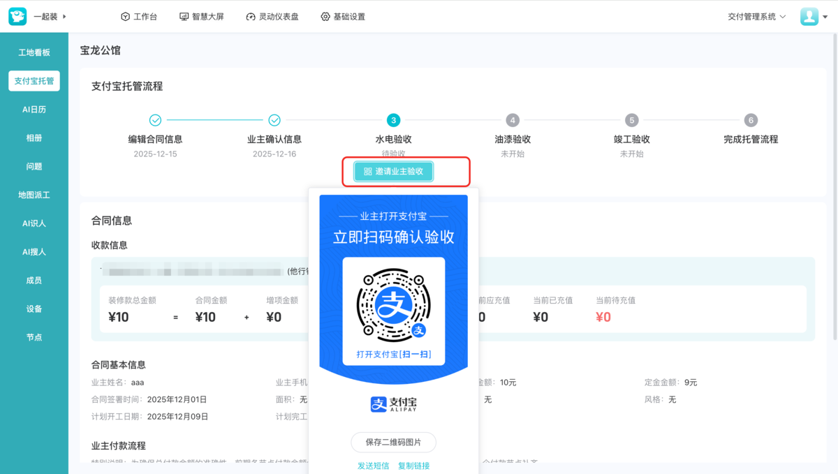838x474 pixels.
Task: Open AI日历 in the sidebar
Action: pyautogui.click(x=34, y=110)
